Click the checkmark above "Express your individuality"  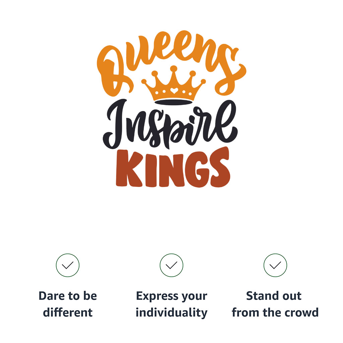[x=171, y=265]
